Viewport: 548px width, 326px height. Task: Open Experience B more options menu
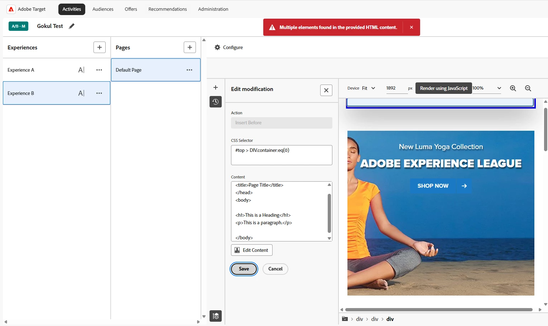99,93
